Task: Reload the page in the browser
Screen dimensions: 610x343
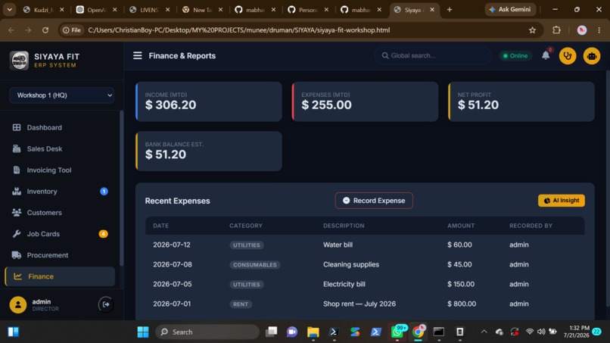Action: (x=45, y=30)
